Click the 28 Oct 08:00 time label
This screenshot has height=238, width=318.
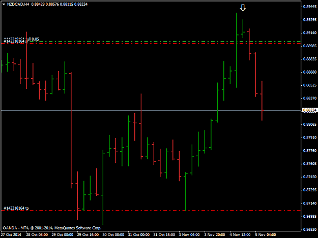(37, 234)
